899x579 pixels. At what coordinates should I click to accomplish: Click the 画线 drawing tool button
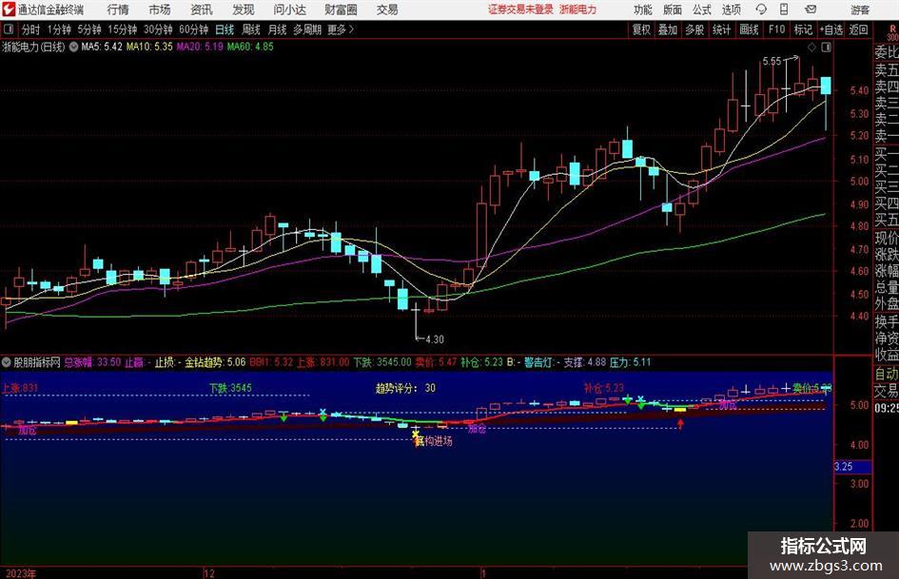(749, 29)
